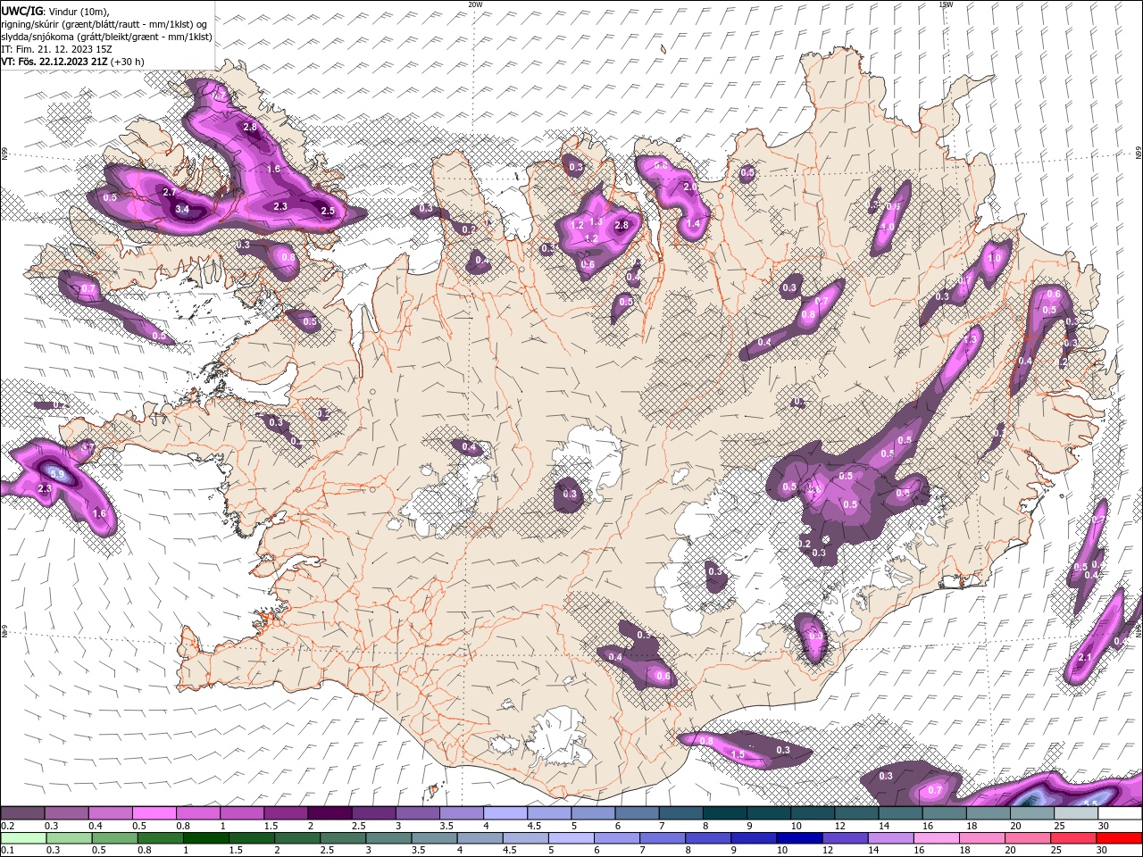
Task: Click the darkest purple upper-legend swatch between 2 and 2.5
Action: 330,813
